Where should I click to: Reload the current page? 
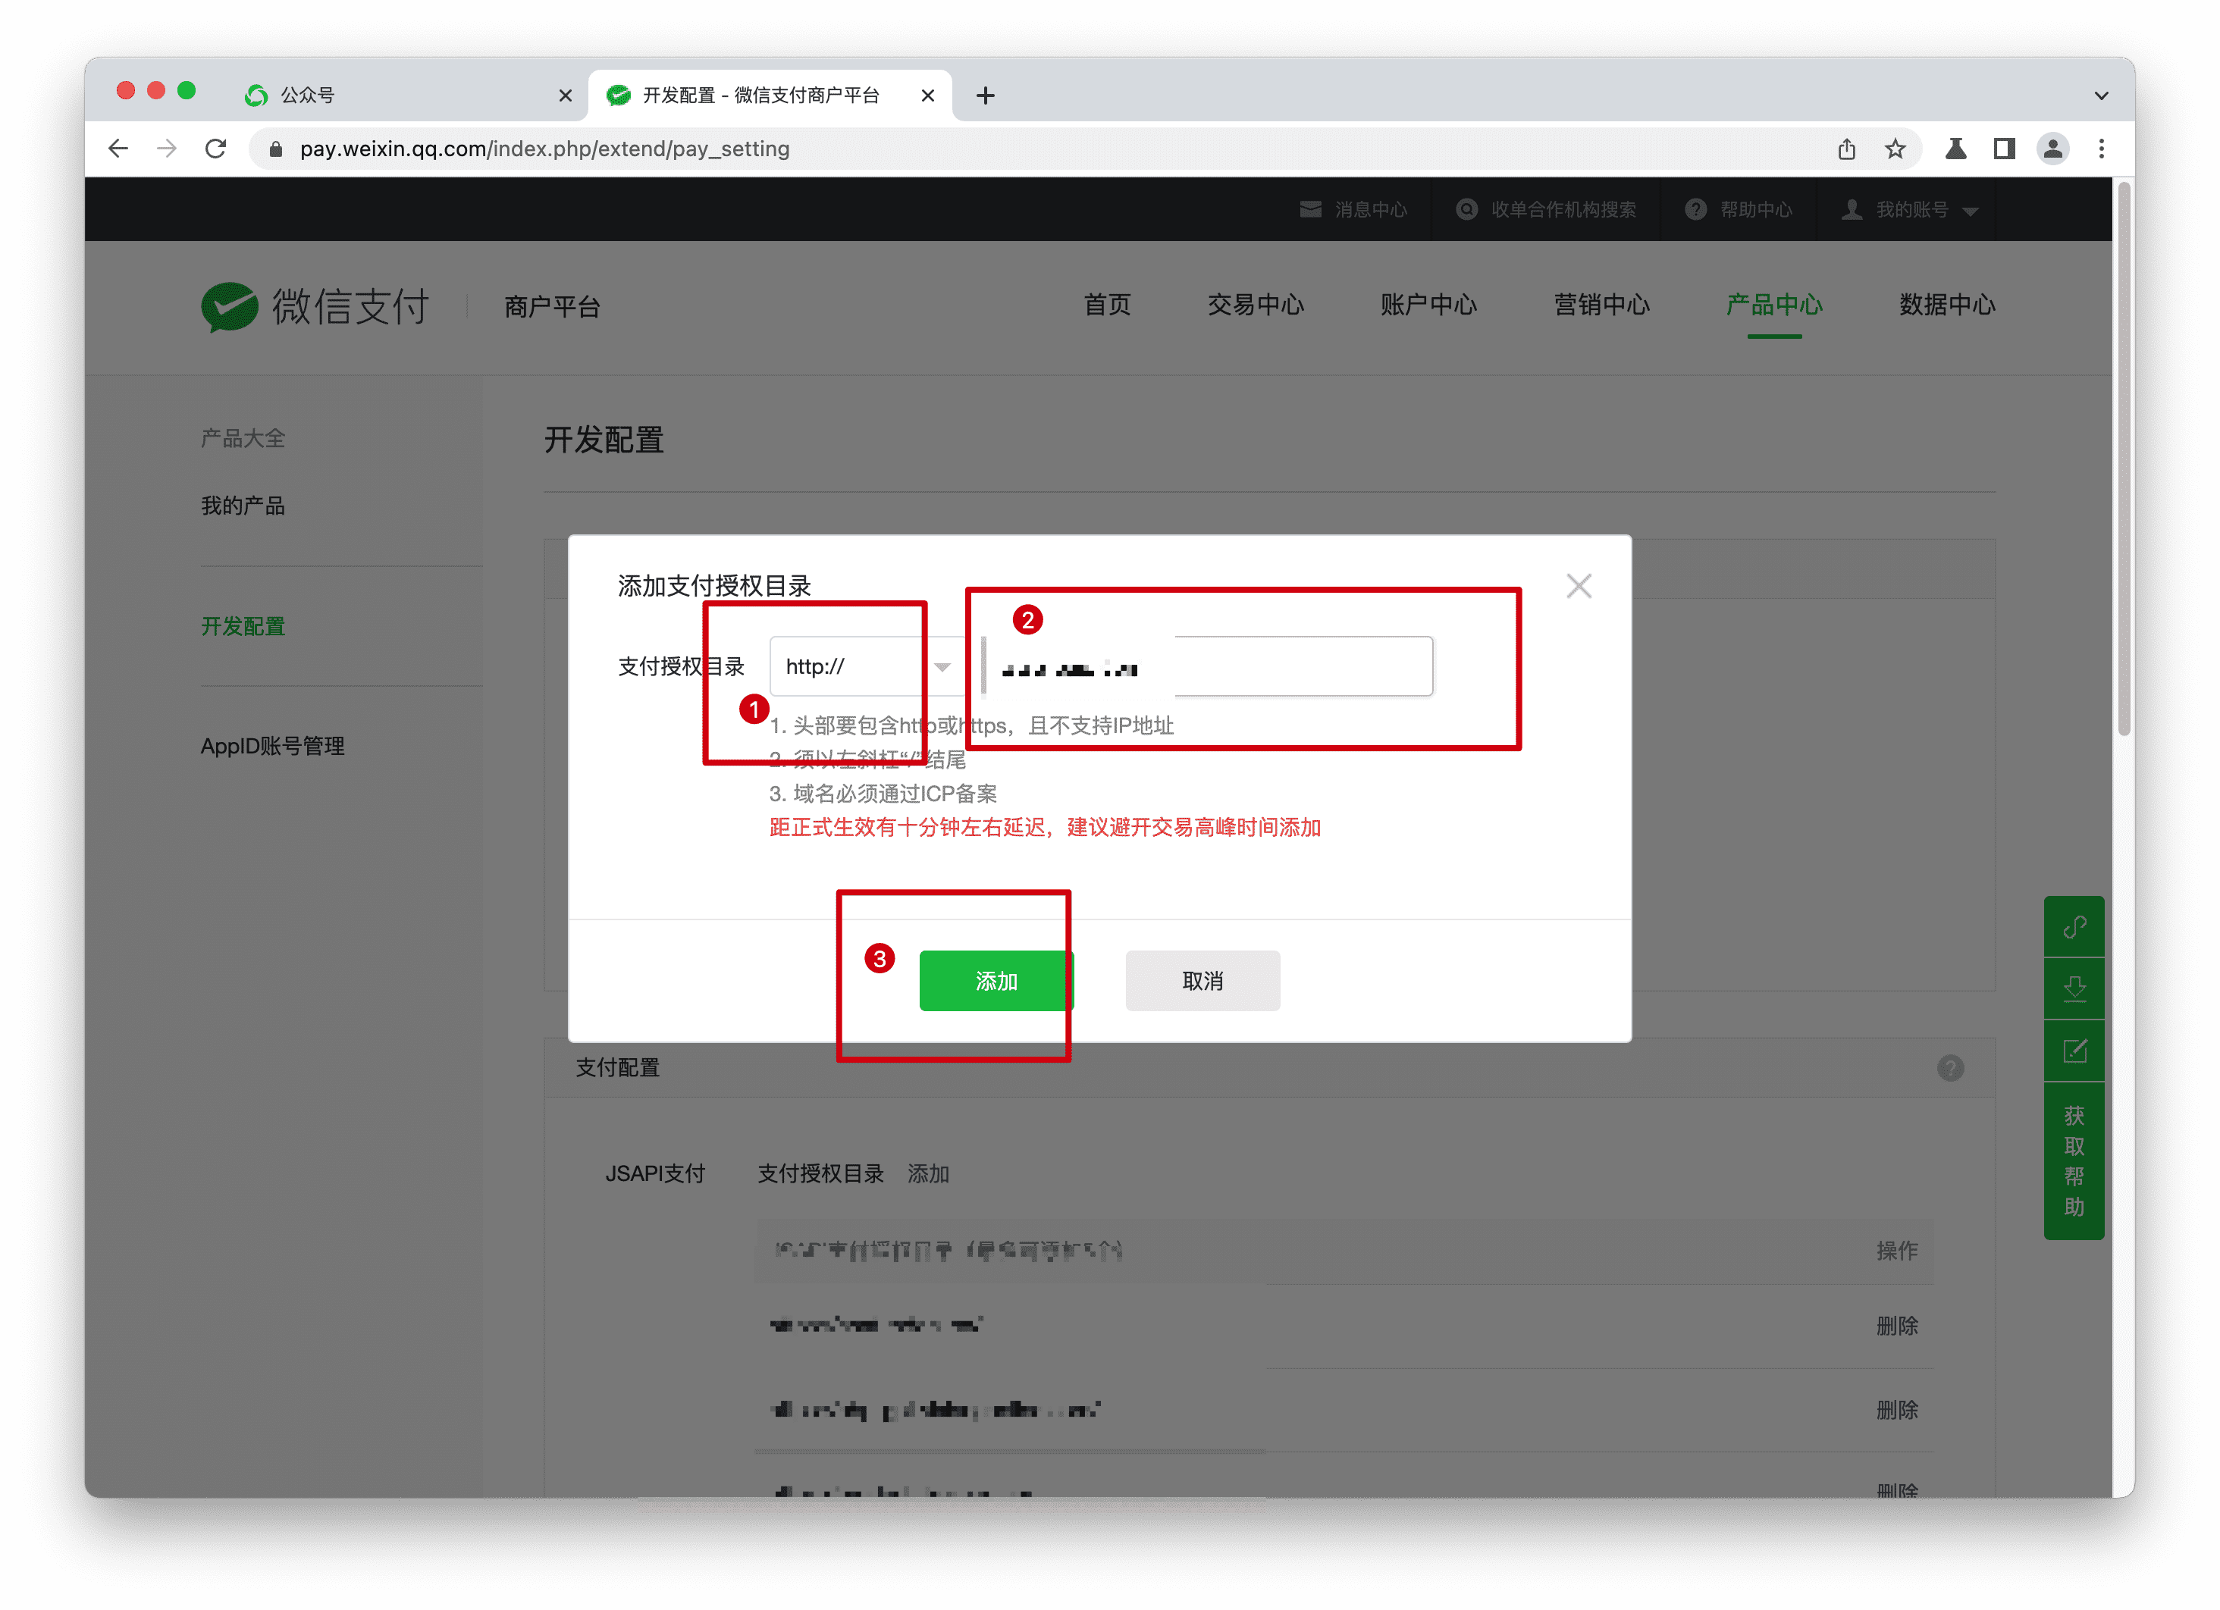coord(216,149)
